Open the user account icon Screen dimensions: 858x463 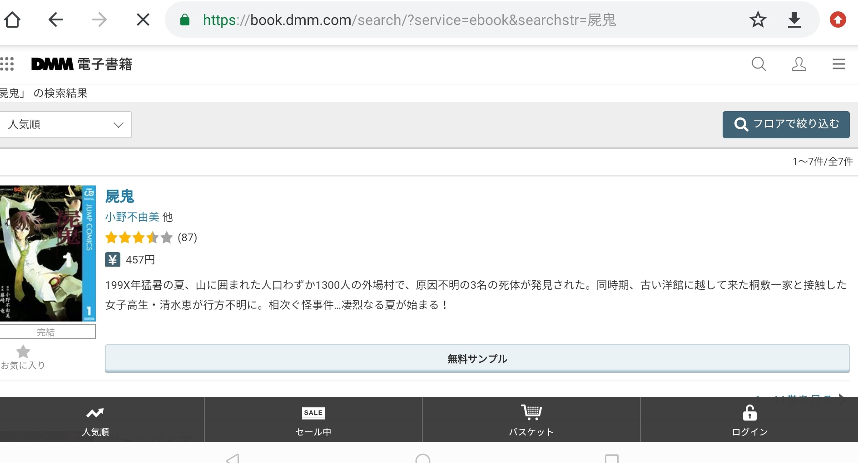(x=798, y=64)
